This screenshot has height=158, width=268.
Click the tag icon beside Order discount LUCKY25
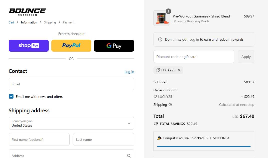[x=155, y=97]
